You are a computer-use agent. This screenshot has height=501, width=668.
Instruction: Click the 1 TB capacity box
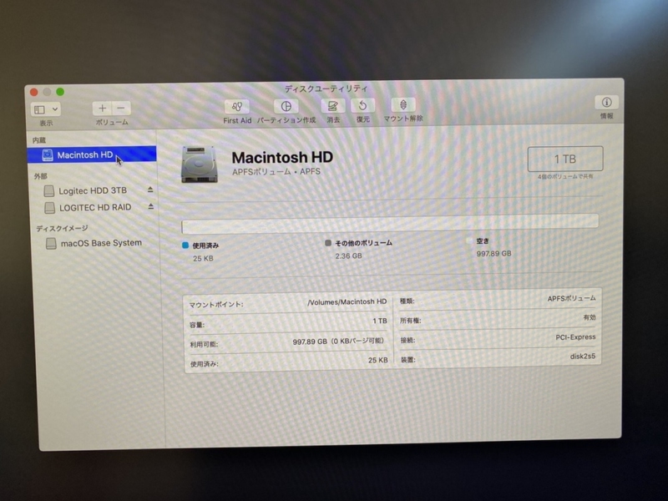coord(565,159)
